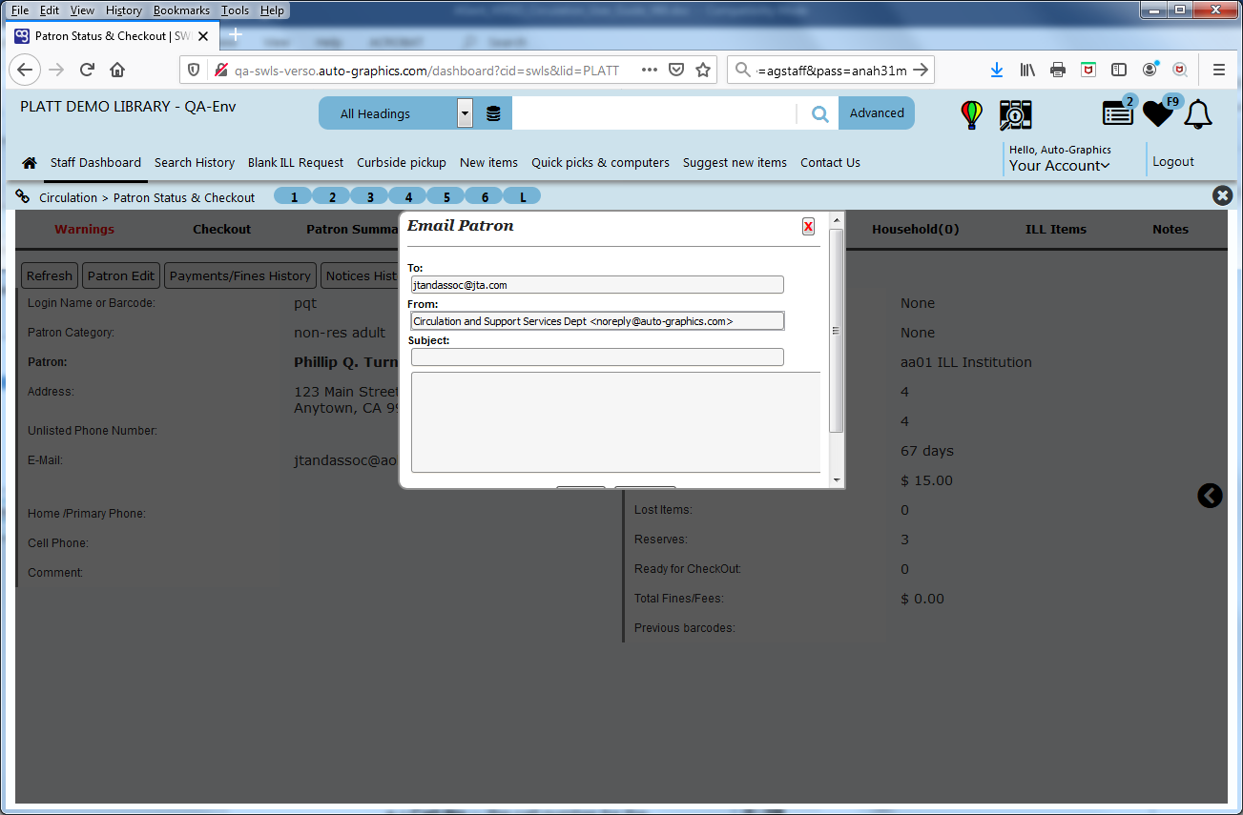The width and height of the screenshot is (1243, 815).
Task: Click the printer icon in Firefox toolbar
Action: 1058,70
